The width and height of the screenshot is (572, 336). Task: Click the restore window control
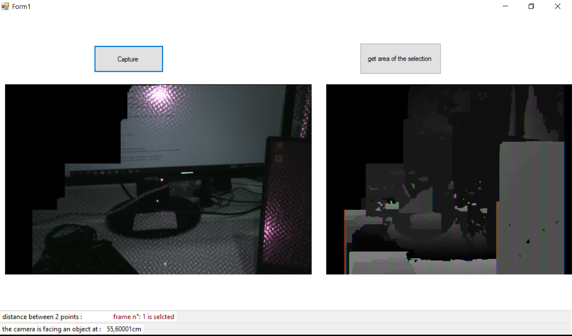pos(531,6)
